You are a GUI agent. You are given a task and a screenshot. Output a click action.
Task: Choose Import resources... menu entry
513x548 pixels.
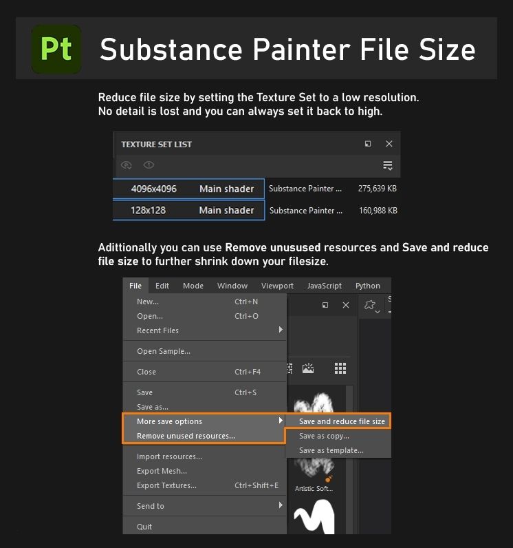tap(204, 456)
